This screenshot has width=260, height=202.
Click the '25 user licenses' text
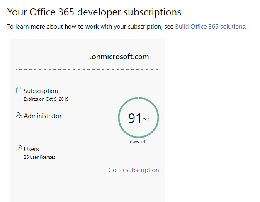pos(39,157)
